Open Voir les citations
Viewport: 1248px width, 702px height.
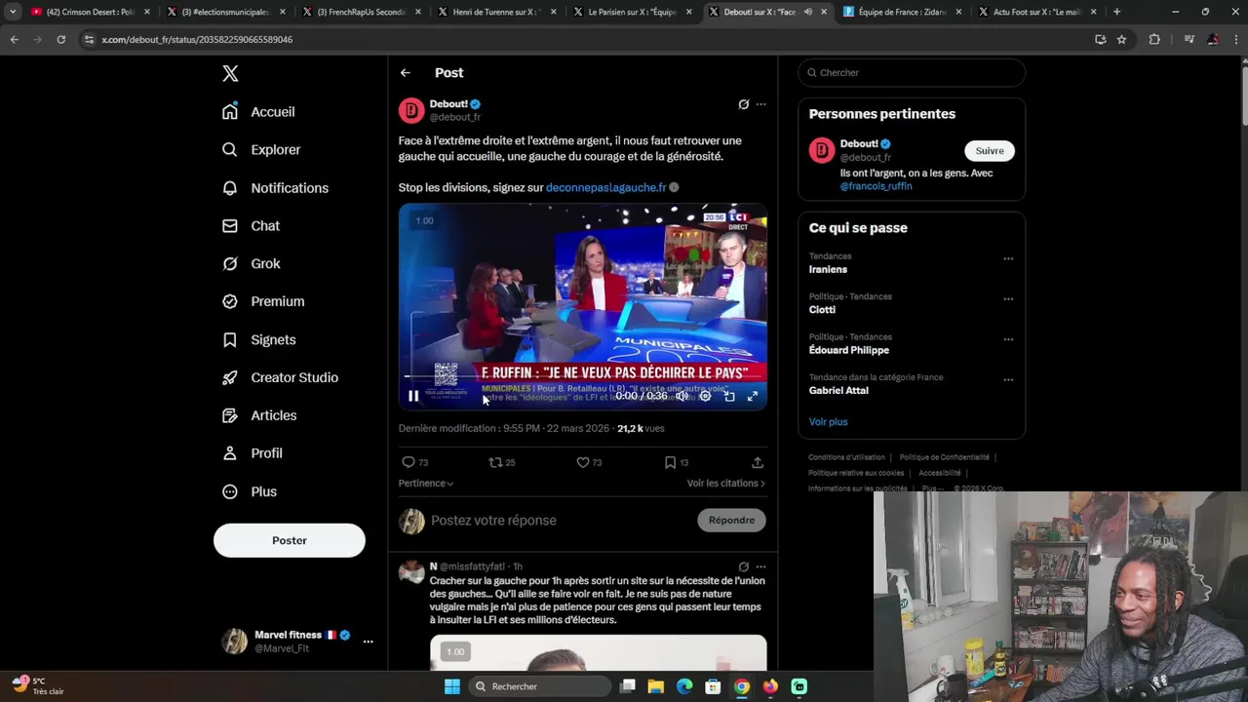click(725, 484)
